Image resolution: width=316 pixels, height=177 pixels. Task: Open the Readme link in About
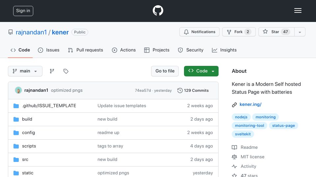pos(249,147)
